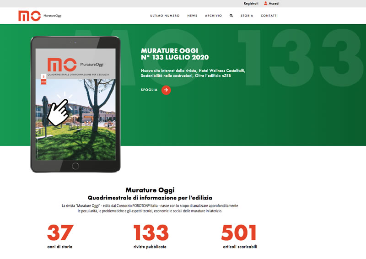Open the Contatti menu item
The width and height of the screenshot is (366, 259).
(269, 16)
